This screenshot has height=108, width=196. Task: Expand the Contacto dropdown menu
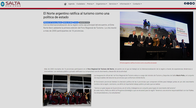[x=137, y=4]
